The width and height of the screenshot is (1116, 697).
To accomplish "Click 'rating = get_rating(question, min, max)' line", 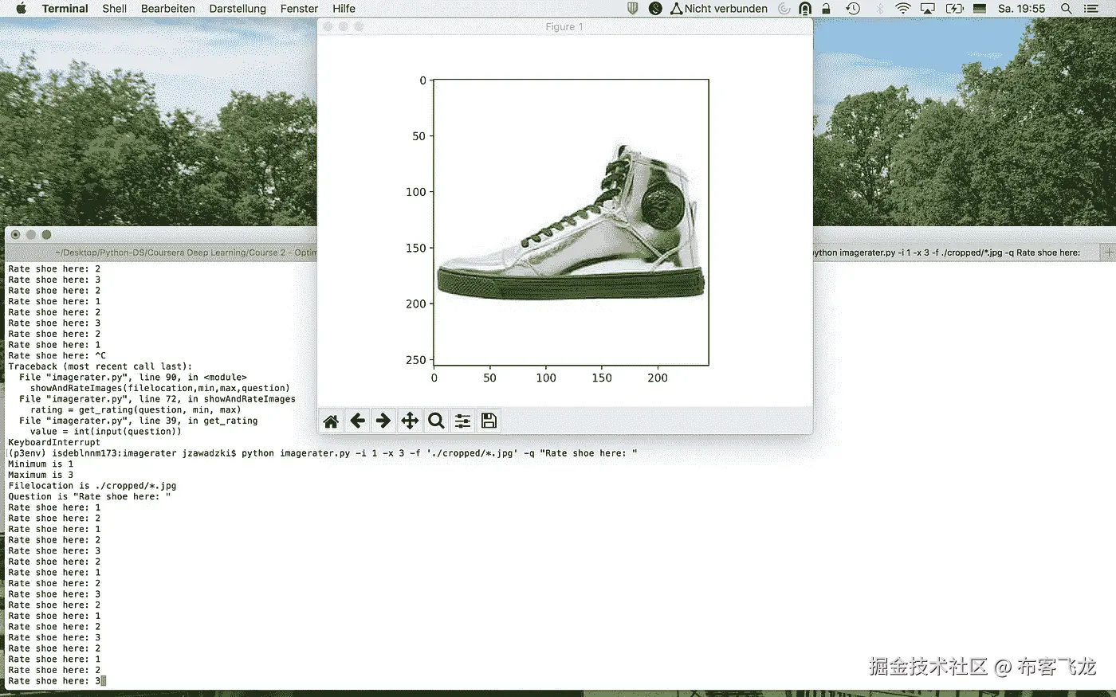I will [136, 409].
